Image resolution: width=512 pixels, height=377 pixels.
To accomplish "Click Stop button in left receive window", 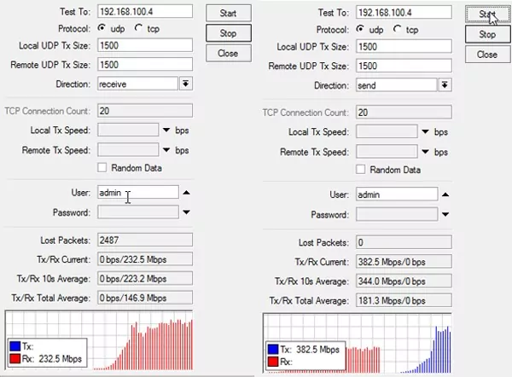I will point(229,33).
